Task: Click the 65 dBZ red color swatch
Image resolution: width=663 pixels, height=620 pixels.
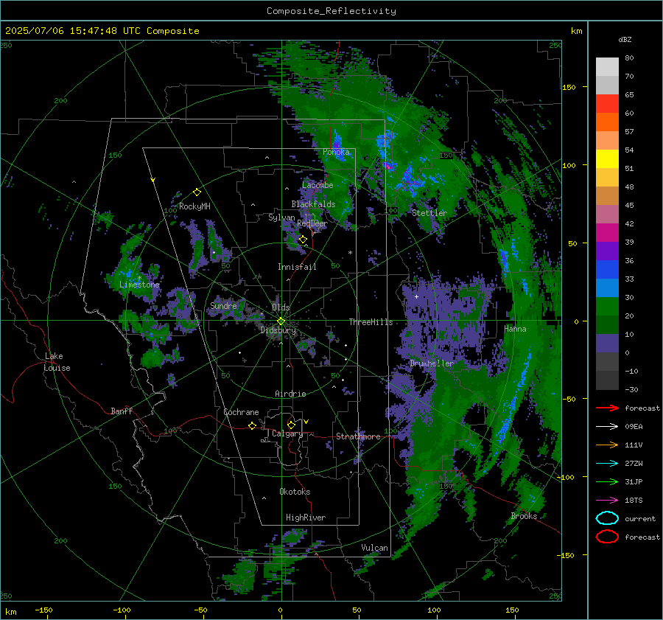Action: [607, 103]
